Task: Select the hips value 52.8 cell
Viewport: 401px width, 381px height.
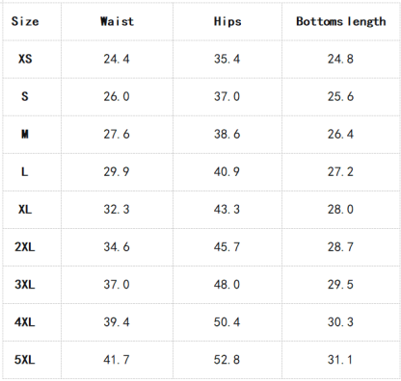Action: [x=227, y=360]
